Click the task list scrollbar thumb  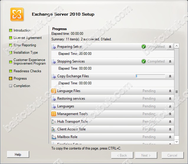(x=176, y=92)
